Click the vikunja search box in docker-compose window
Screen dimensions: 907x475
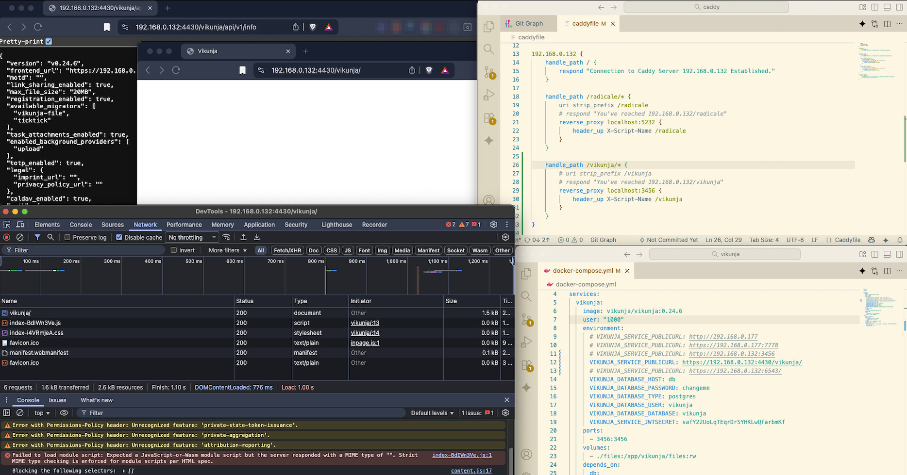(x=724, y=254)
